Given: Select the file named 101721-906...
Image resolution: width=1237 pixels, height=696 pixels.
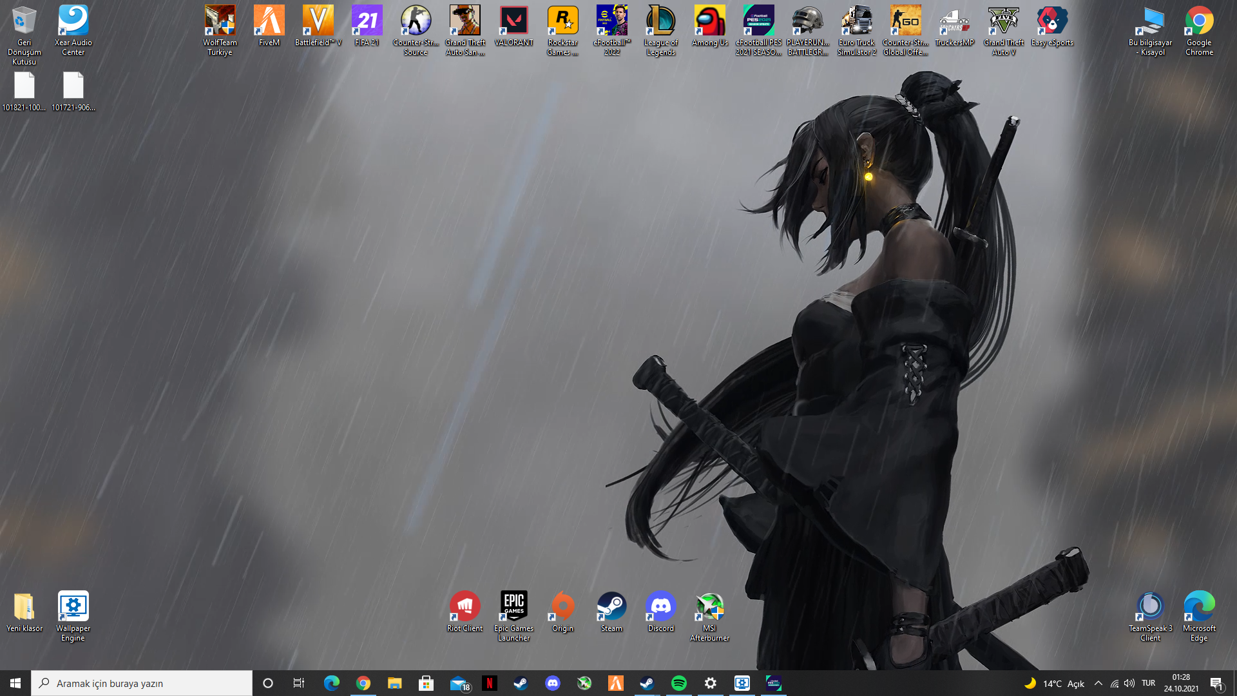Looking at the screenshot, I should coord(73,91).
